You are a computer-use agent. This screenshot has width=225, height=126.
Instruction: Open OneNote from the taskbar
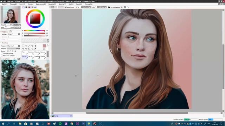(66, 124)
